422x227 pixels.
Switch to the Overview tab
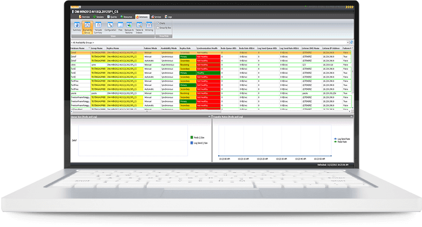pos(84,17)
